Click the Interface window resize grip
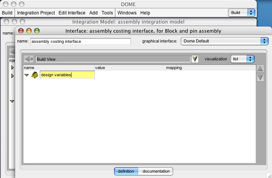Viewport: 272px width, 178px height. click(269, 175)
